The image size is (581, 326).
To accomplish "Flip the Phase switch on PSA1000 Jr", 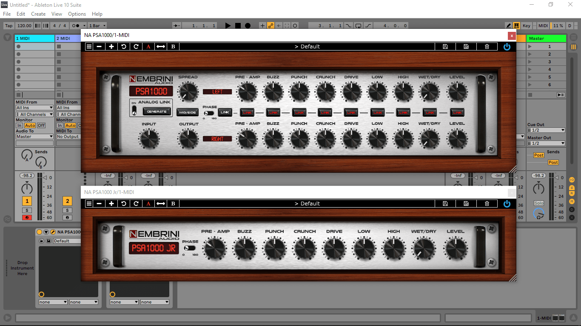I will [190, 248].
